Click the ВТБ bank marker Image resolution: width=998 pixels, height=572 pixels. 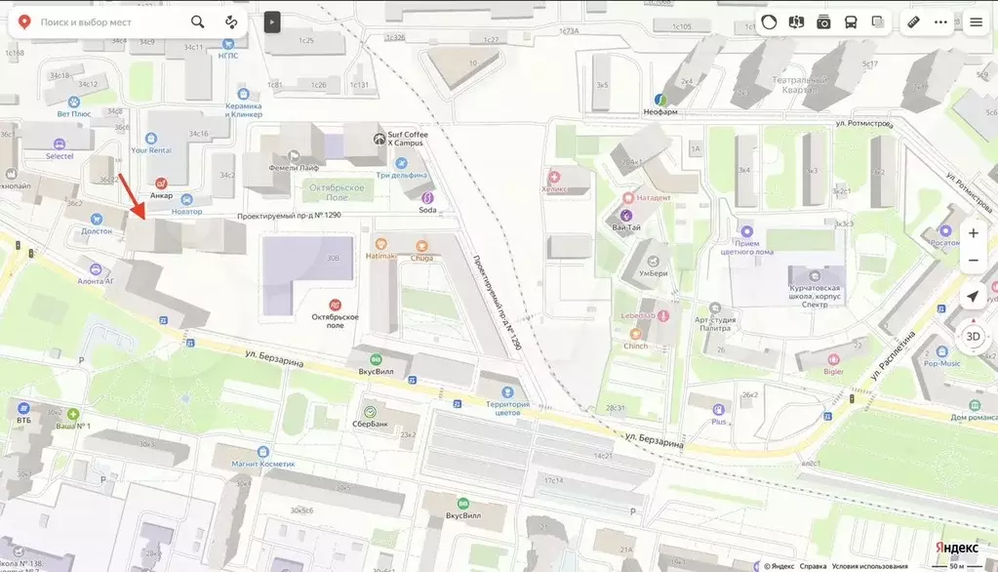(23, 408)
